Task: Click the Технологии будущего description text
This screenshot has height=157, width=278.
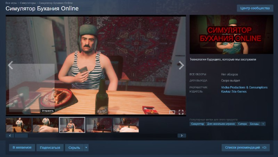Action: pos(223,59)
